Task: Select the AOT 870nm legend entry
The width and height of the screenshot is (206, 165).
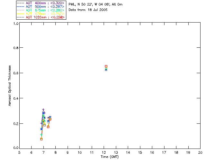Action: coord(41,14)
